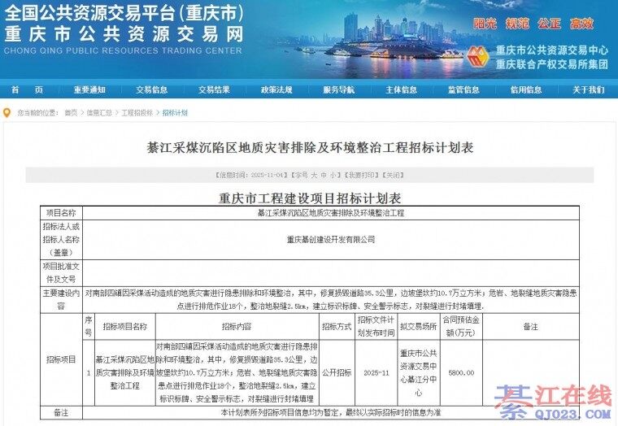Click the 信息汇总 breadcrumb link

pyautogui.click(x=99, y=113)
